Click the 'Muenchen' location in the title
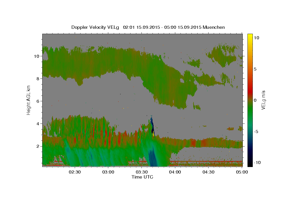Viewport: 300px width, 200px height. (x=214, y=27)
